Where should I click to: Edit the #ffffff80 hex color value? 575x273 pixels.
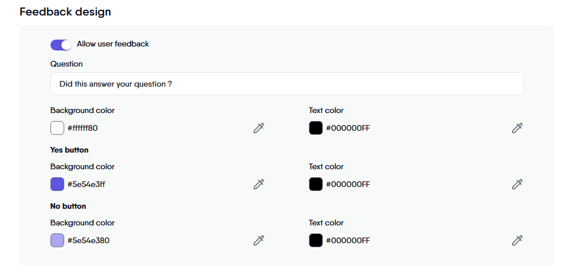click(83, 128)
